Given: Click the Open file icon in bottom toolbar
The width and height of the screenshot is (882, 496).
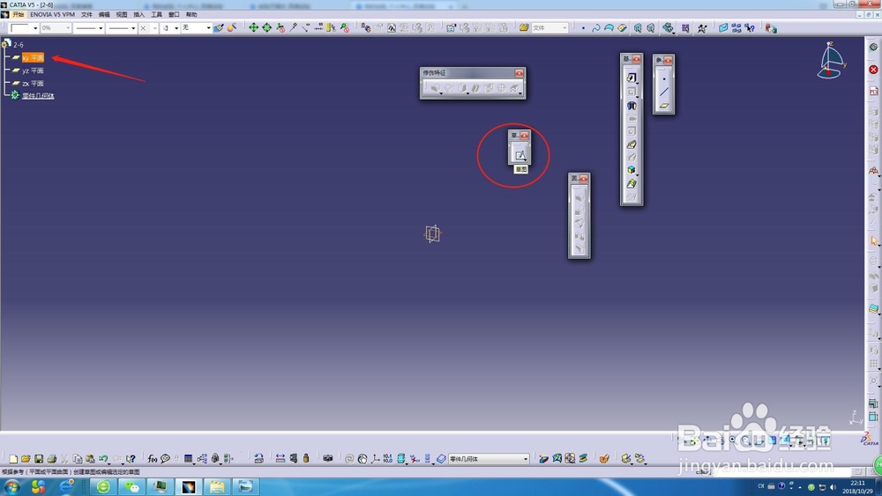Looking at the screenshot, I should click(26, 459).
